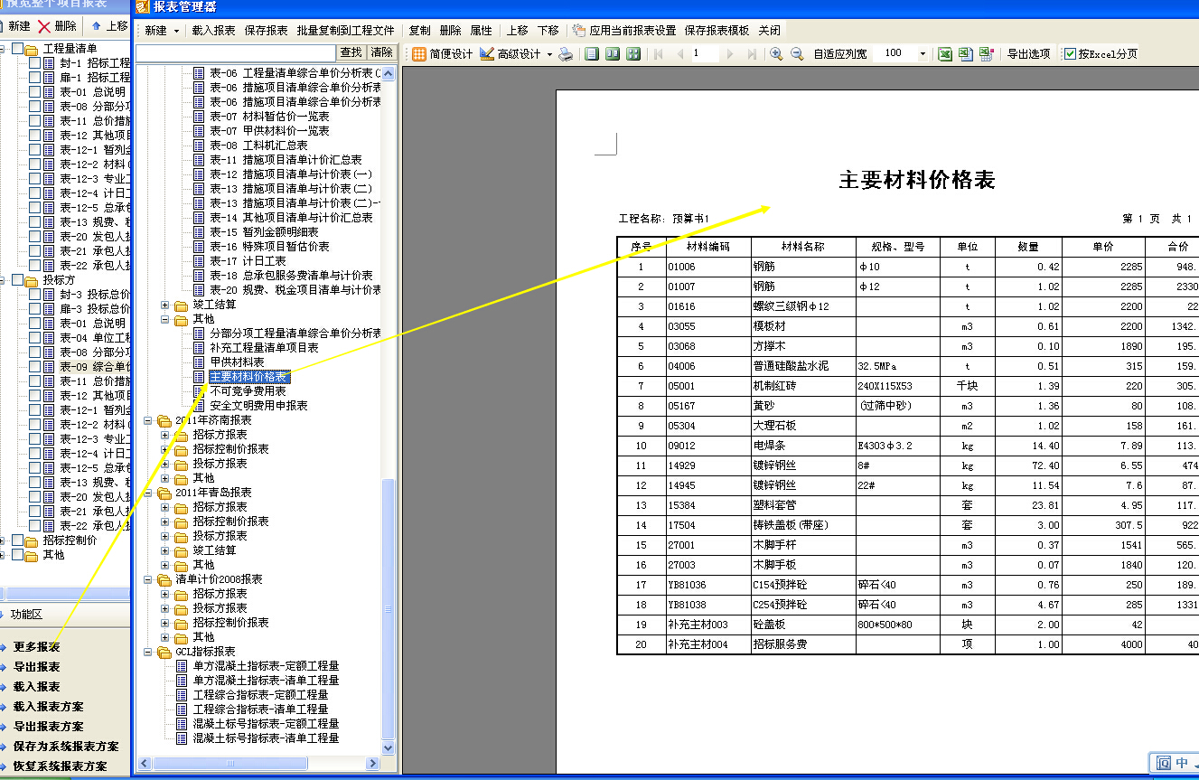1199x780 pixels.
Task: Click 导出报表方案 in the function area
Action: tap(48, 727)
